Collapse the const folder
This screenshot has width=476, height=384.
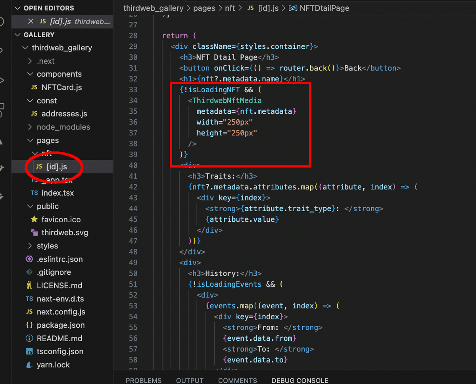click(30, 101)
